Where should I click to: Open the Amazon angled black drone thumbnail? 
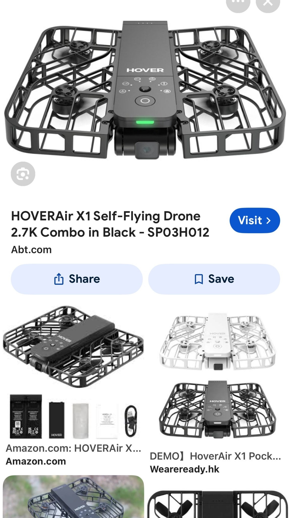tap(73, 347)
